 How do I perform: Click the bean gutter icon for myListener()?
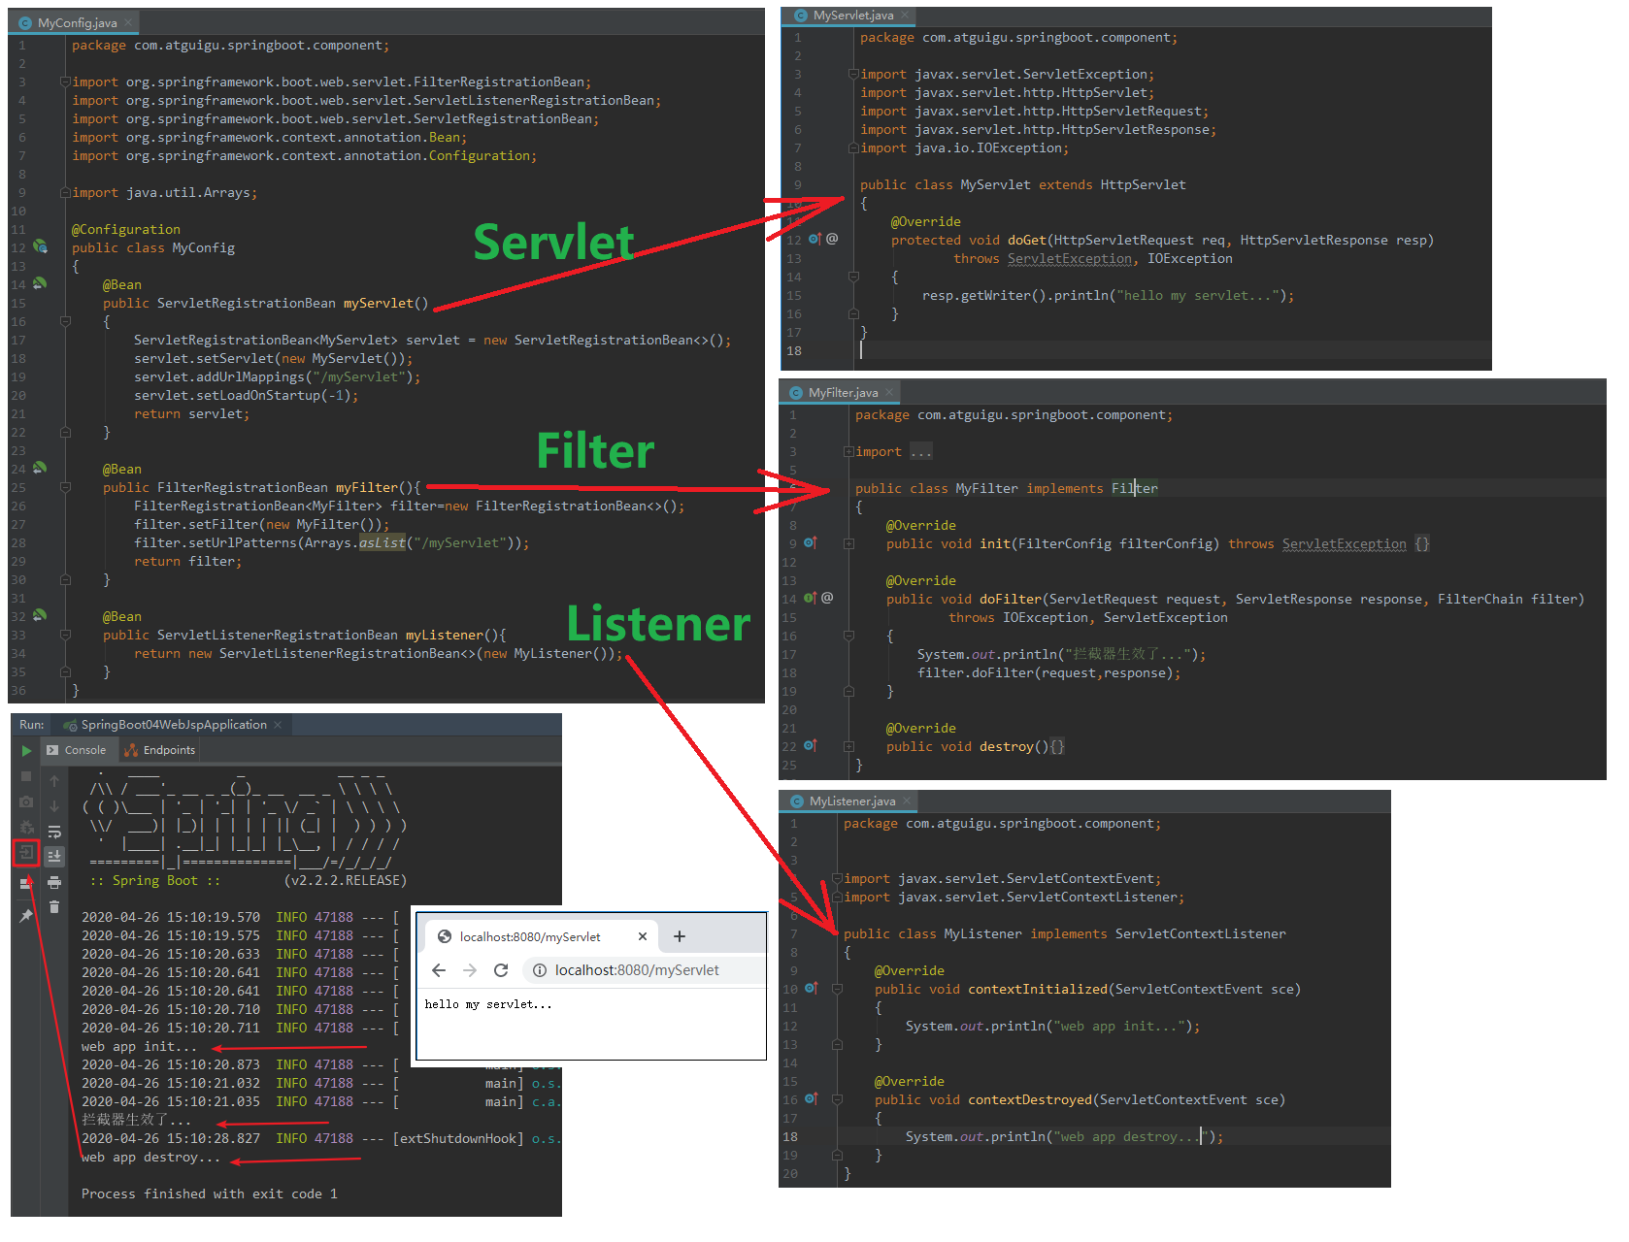pos(40,615)
